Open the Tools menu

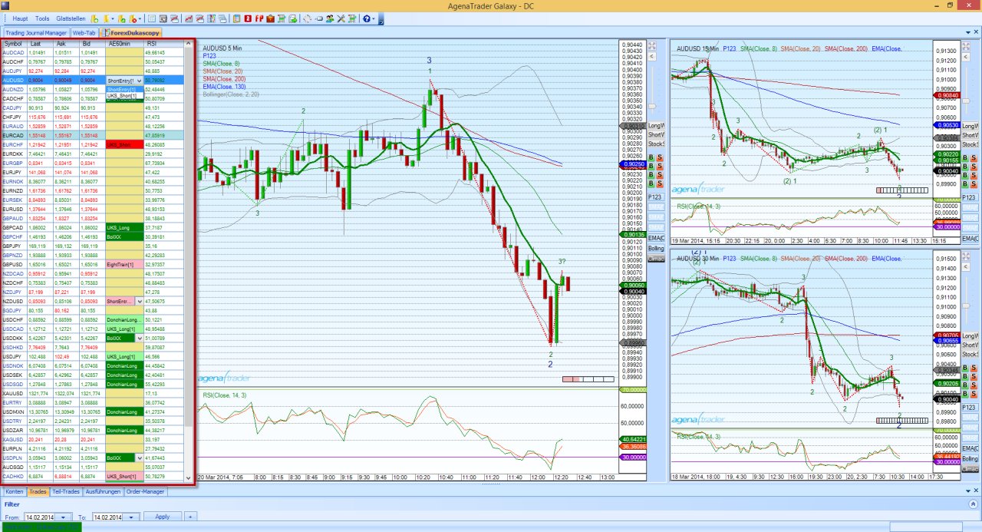(x=42, y=18)
